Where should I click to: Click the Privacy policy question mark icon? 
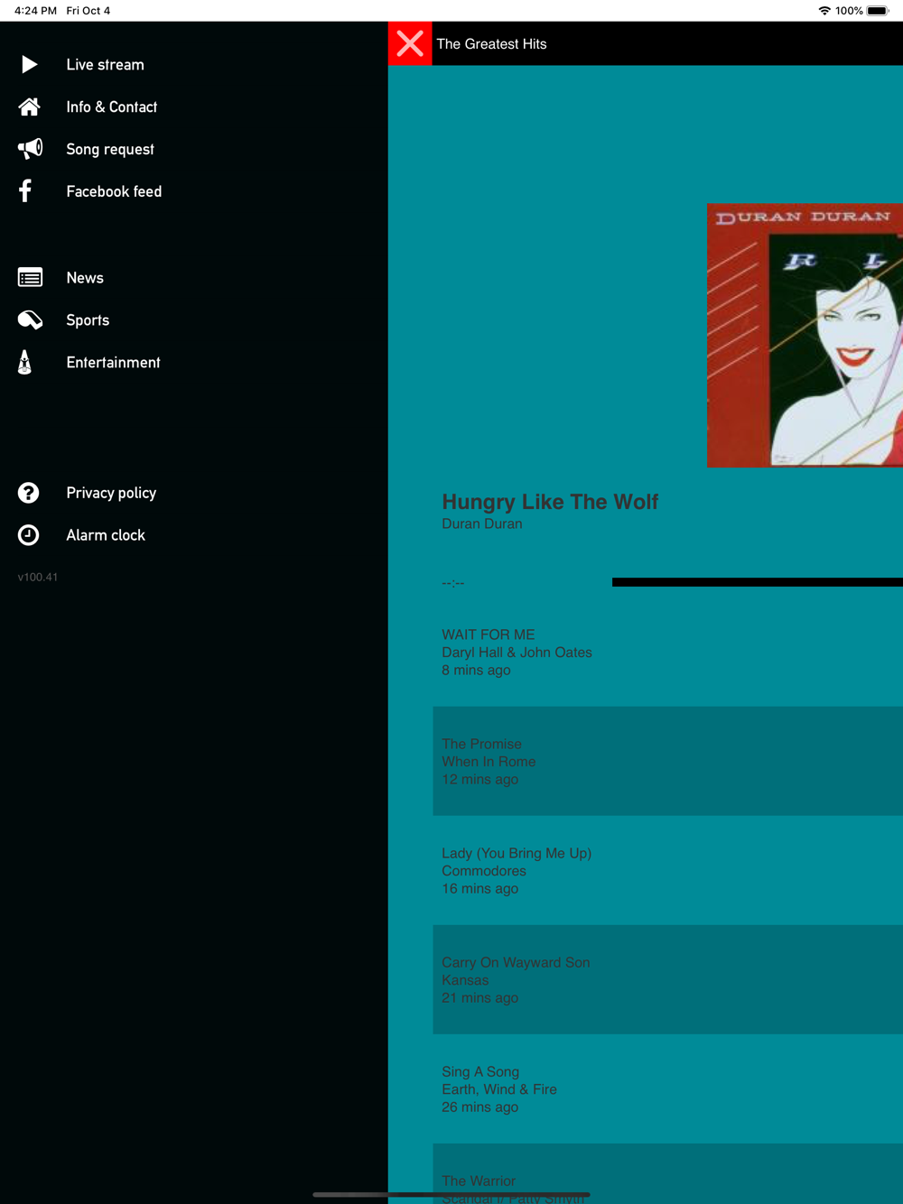pos(29,493)
